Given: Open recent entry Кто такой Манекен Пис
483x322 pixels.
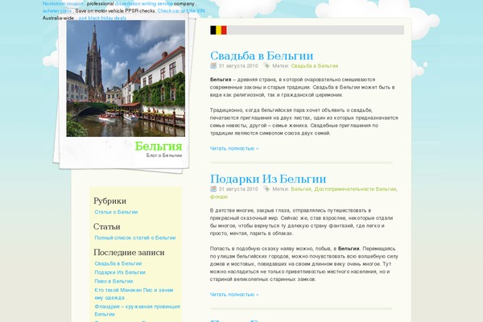Looking at the screenshot, I should coord(134,294).
